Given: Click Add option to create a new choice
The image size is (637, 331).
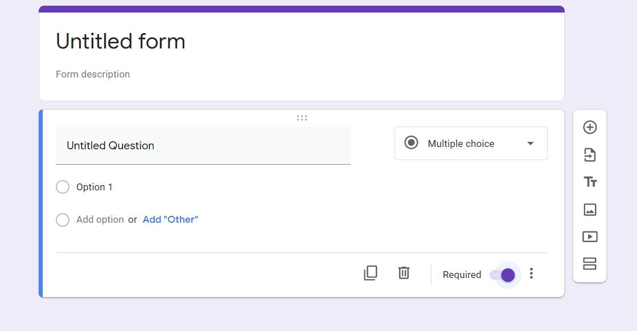Looking at the screenshot, I should tap(100, 219).
